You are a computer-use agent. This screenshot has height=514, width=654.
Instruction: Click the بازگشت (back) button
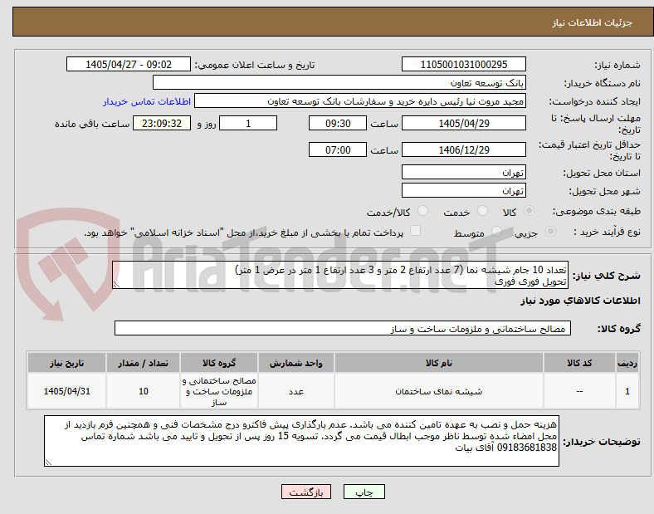click(x=306, y=492)
